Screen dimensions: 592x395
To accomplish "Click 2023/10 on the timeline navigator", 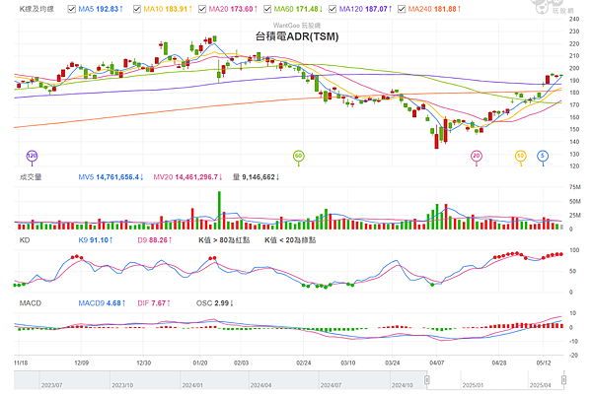I will pyautogui.click(x=122, y=385).
